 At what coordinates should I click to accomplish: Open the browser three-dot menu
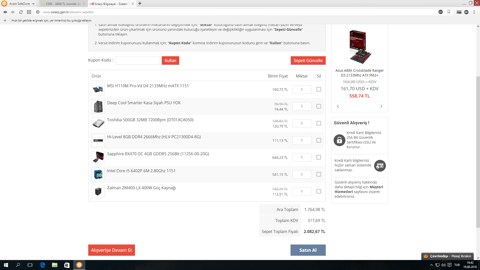click(474, 12)
